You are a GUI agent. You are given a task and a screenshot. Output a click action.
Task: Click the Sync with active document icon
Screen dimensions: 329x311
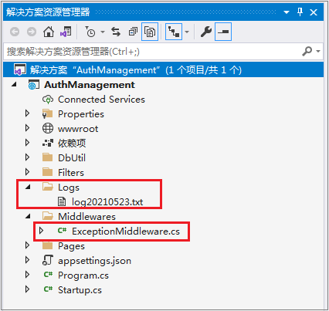pos(116,32)
